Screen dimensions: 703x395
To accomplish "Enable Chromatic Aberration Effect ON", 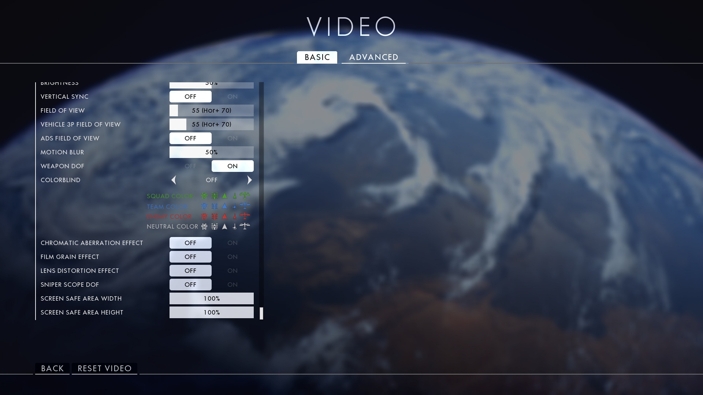I will click(233, 243).
